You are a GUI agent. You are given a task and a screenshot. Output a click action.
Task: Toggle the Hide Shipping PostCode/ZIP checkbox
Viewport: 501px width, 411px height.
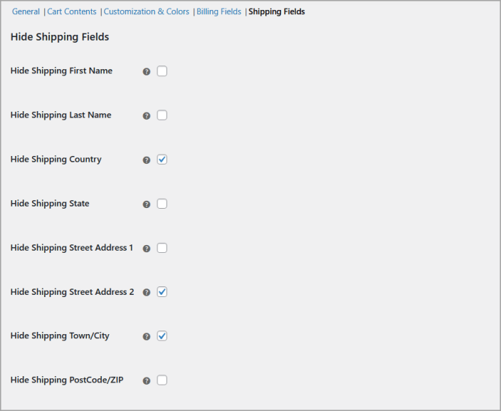click(x=162, y=380)
